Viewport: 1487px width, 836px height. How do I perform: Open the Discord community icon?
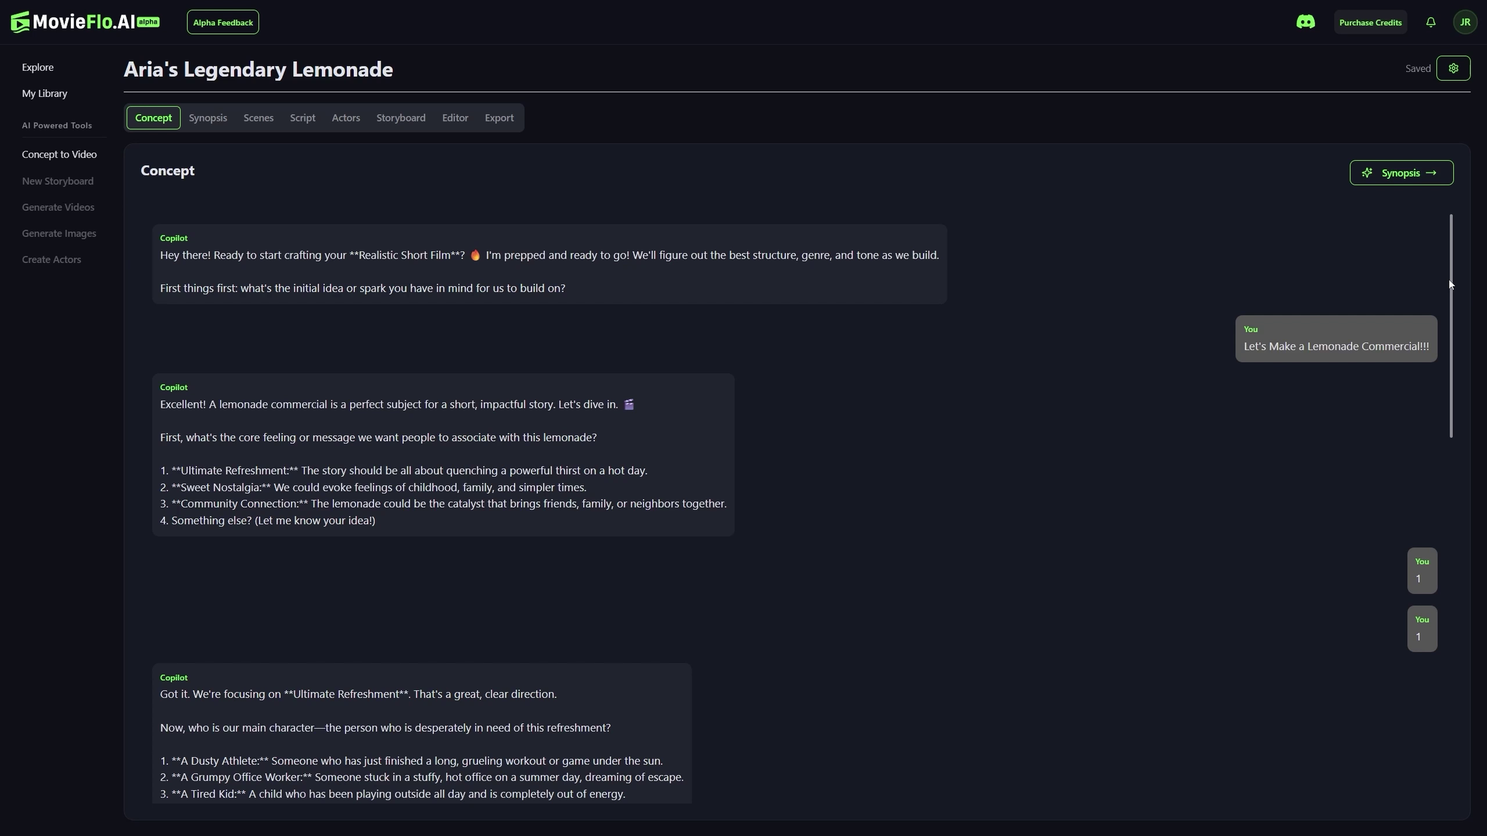(1305, 22)
